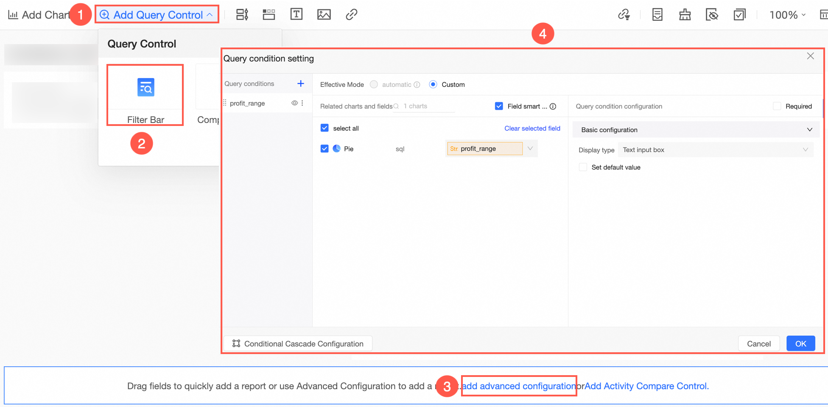This screenshot has height=407, width=828.
Task: Select the automatic effective mode
Action: coord(374,84)
